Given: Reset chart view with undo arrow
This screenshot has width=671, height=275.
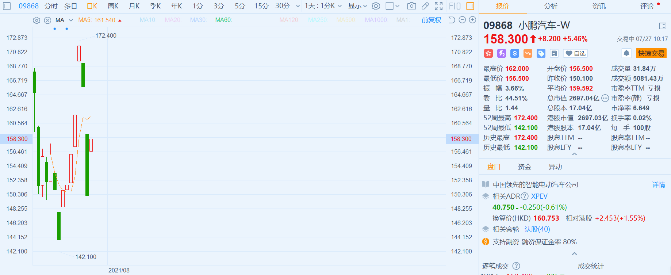Looking at the screenshot, I should tap(452, 20).
